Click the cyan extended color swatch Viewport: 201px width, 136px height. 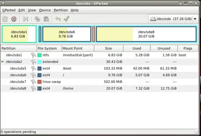coord(39,62)
